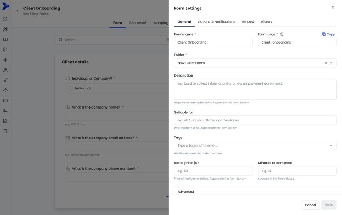The width and height of the screenshot is (342, 215).
Task: Open the users icon in sidebar
Action: coord(6,70)
